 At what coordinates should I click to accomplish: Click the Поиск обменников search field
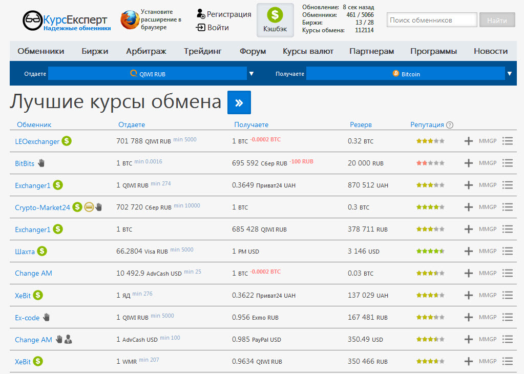click(432, 20)
